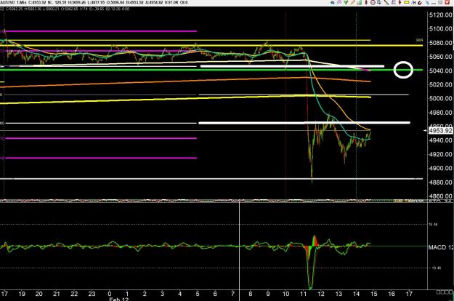
Task: Click the 5080.00 price axis label
Action: pos(440,43)
